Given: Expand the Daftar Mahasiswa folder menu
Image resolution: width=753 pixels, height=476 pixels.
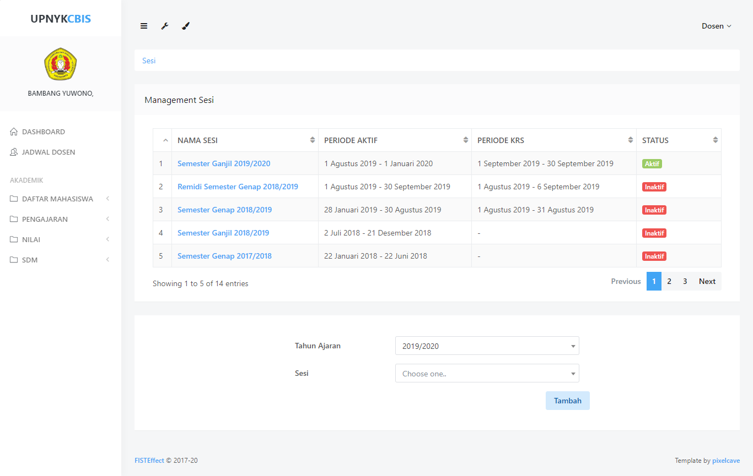Looking at the screenshot, I should pos(57,199).
